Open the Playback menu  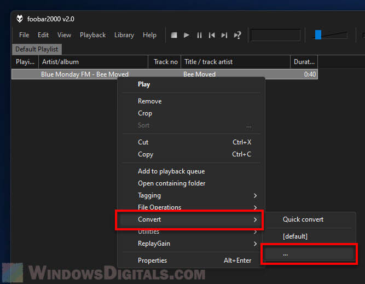[x=93, y=35]
